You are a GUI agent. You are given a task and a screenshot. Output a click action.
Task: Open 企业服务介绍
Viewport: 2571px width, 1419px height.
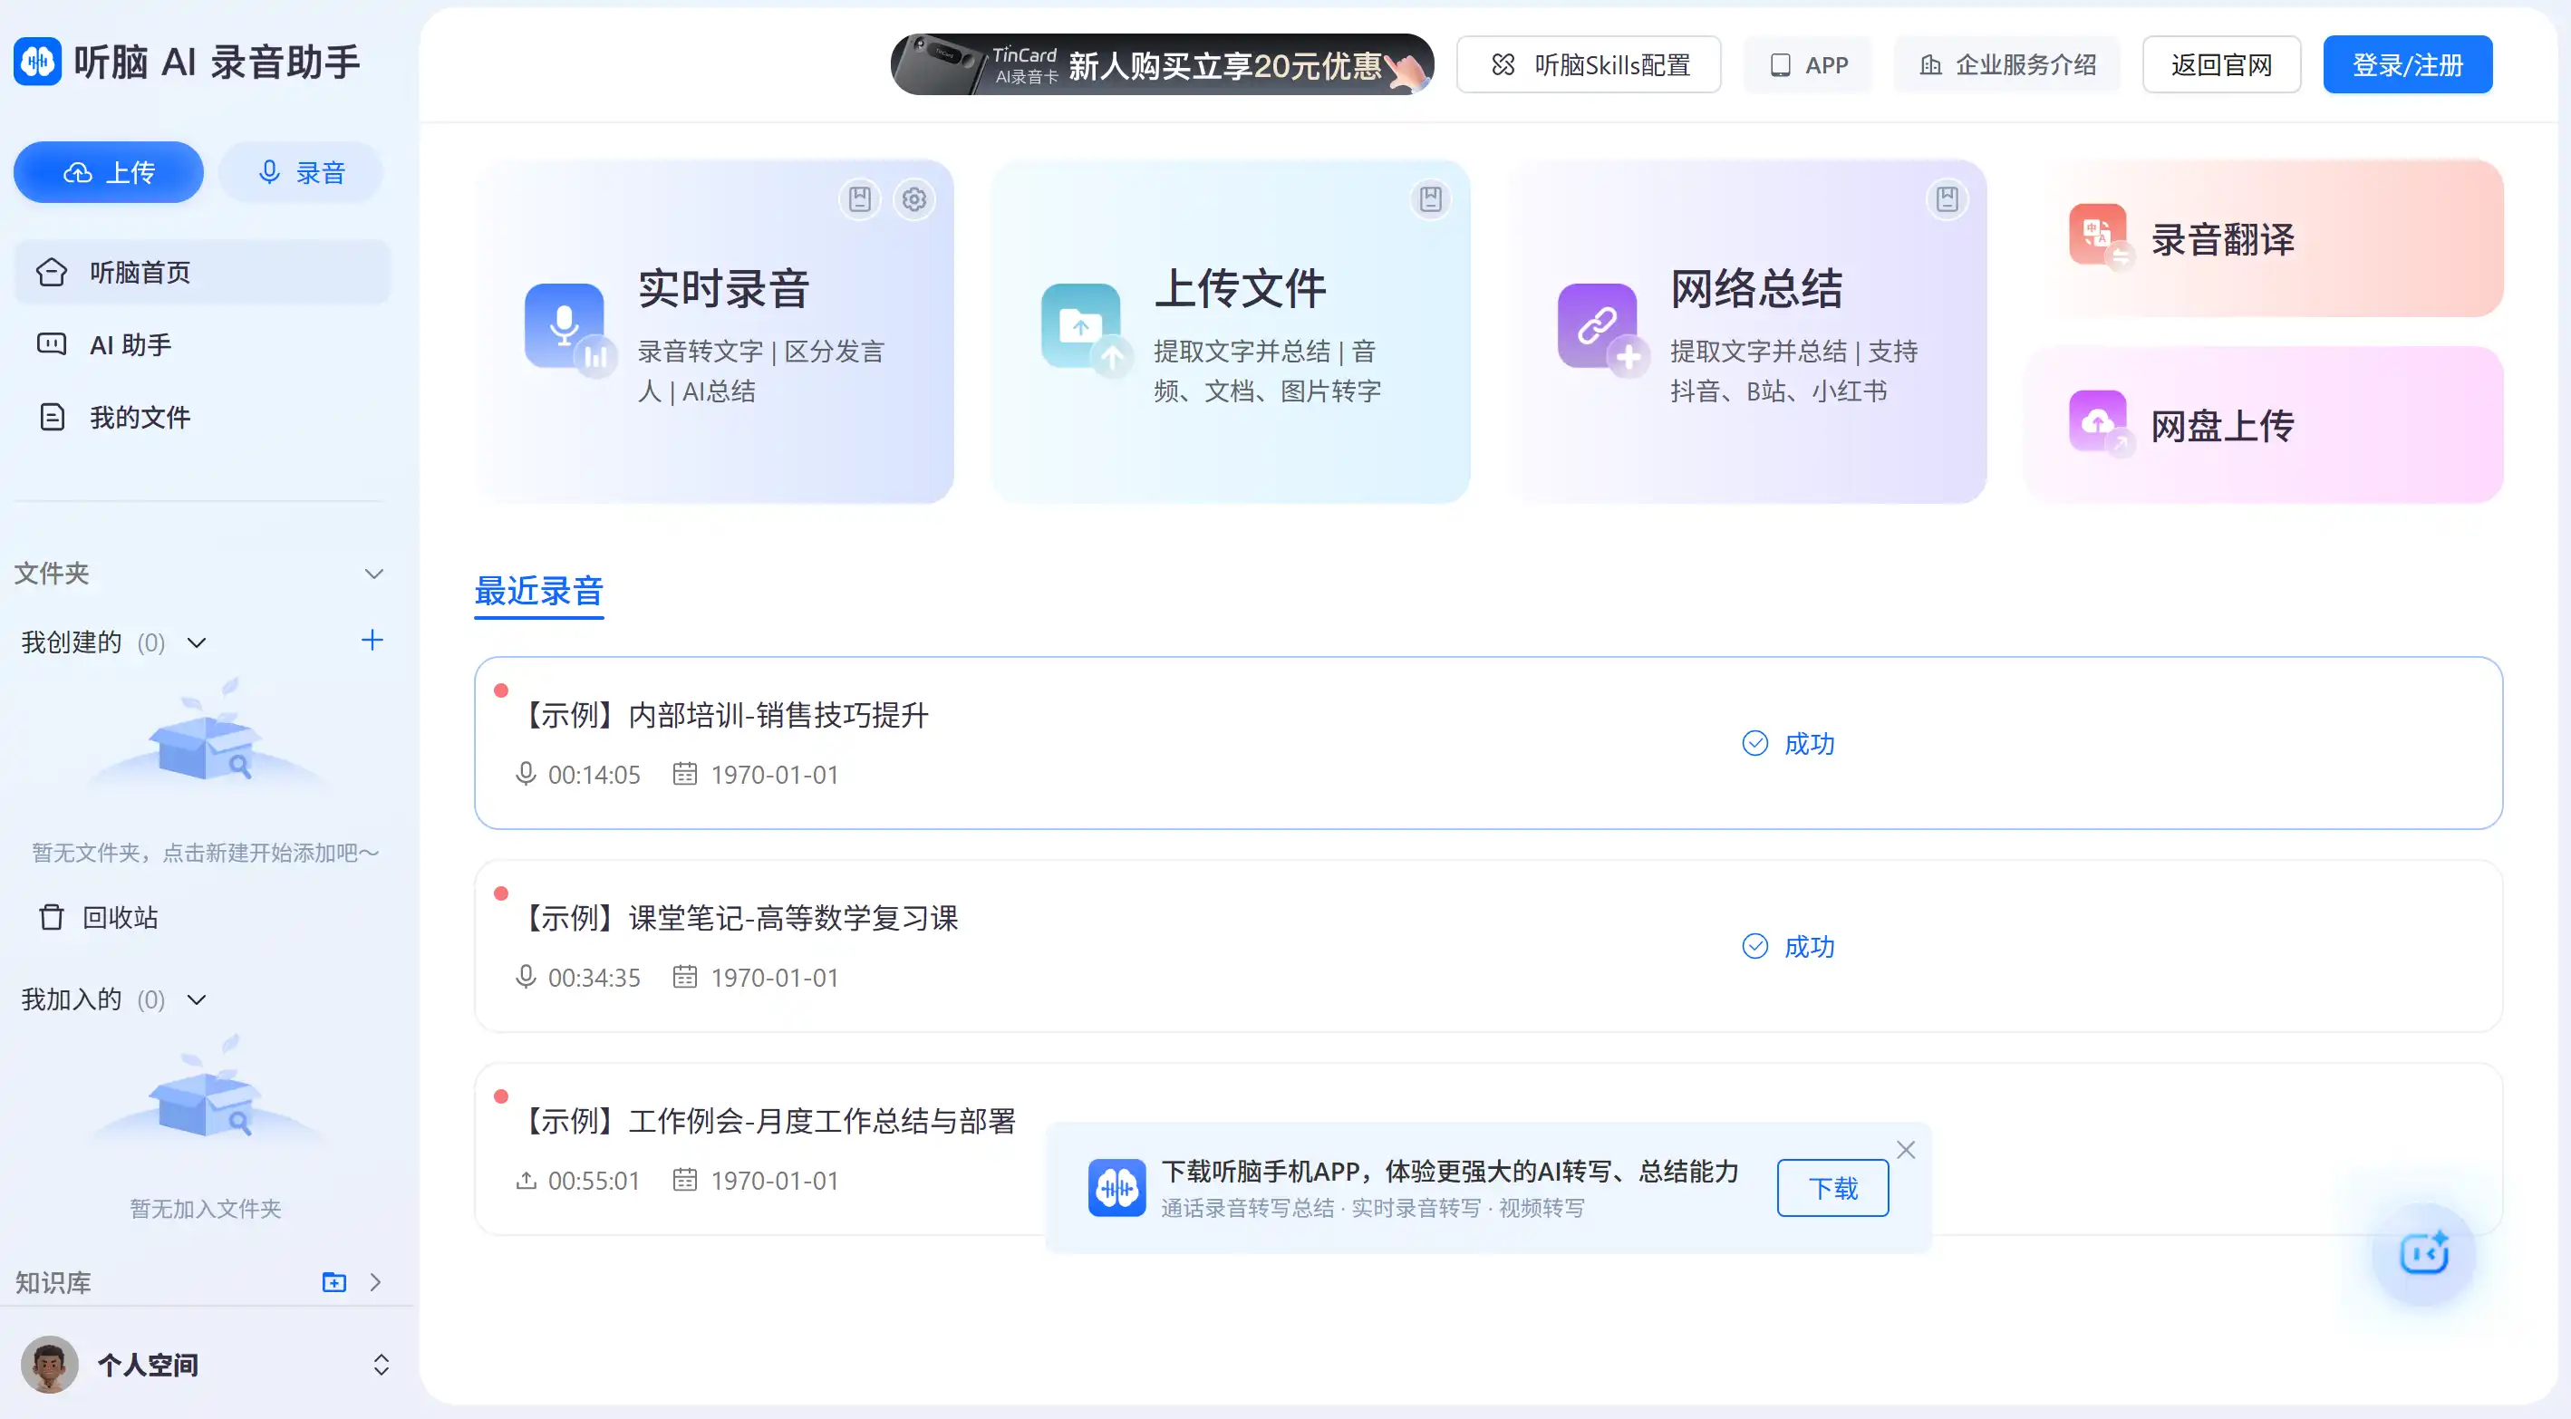[x=2007, y=65]
